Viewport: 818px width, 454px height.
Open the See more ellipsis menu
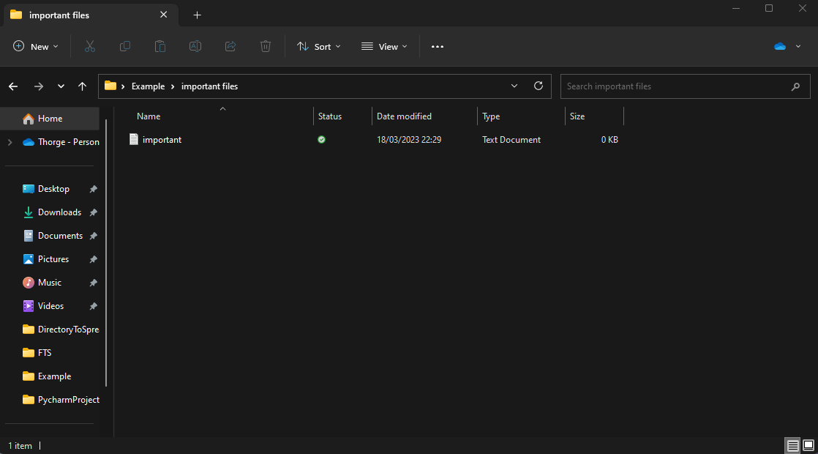(438, 46)
